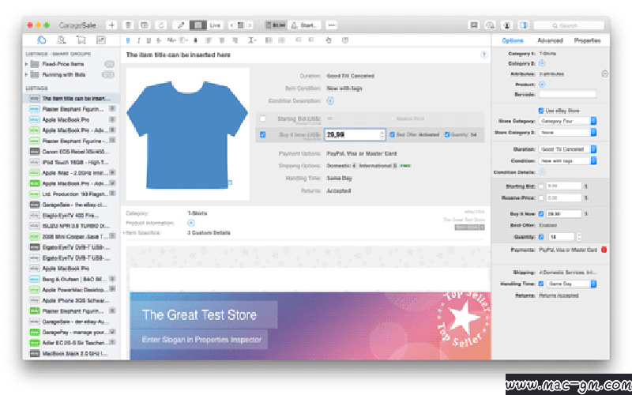Toggle the Quantity checkbox in the listing editor

coord(446,134)
